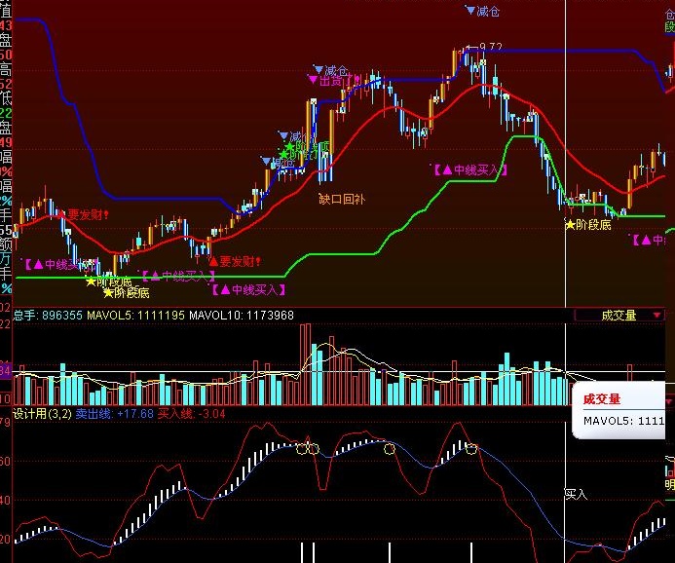Click the 总手: 896355 volume readout
Viewport: 675px width, 563px height.
(x=48, y=315)
